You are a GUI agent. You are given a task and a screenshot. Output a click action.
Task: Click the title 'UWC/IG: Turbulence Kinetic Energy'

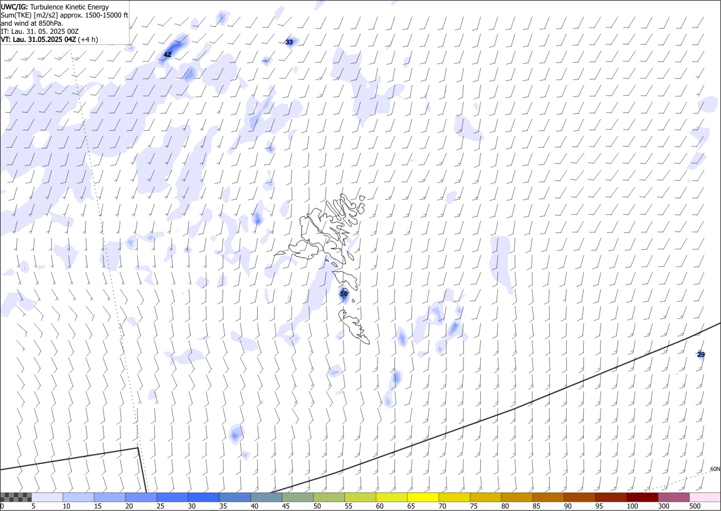[55, 7]
